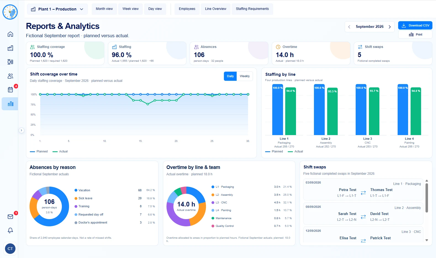Click the Absences card people icon
Image resolution: width=436 pixels, height=258 pixels.
click(196, 47)
